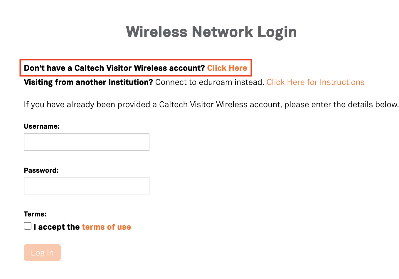Open the 'terms of use' link
399x279 pixels.
point(106,227)
